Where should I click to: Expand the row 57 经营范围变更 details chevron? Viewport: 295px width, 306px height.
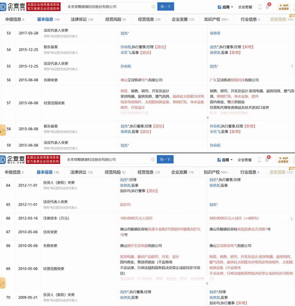coord(207,118)
